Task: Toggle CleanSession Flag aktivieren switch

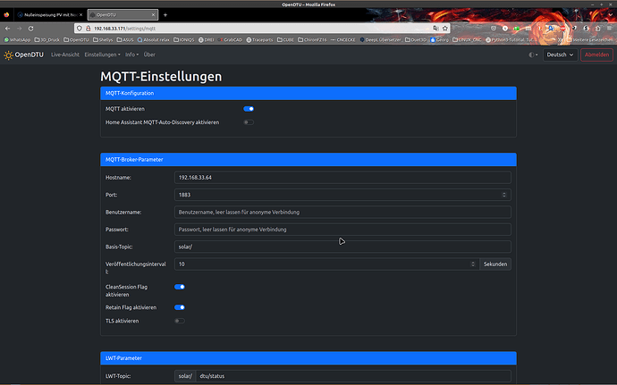Action: coord(180,287)
